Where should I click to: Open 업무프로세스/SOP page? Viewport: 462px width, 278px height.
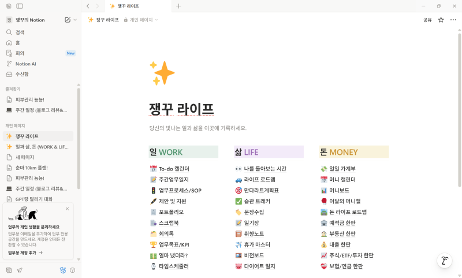176,191
